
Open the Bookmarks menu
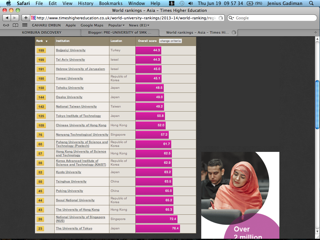(111, 3)
